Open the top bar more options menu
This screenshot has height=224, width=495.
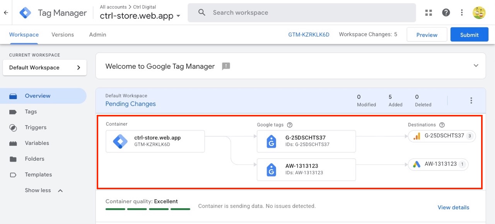[x=462, y=13]
